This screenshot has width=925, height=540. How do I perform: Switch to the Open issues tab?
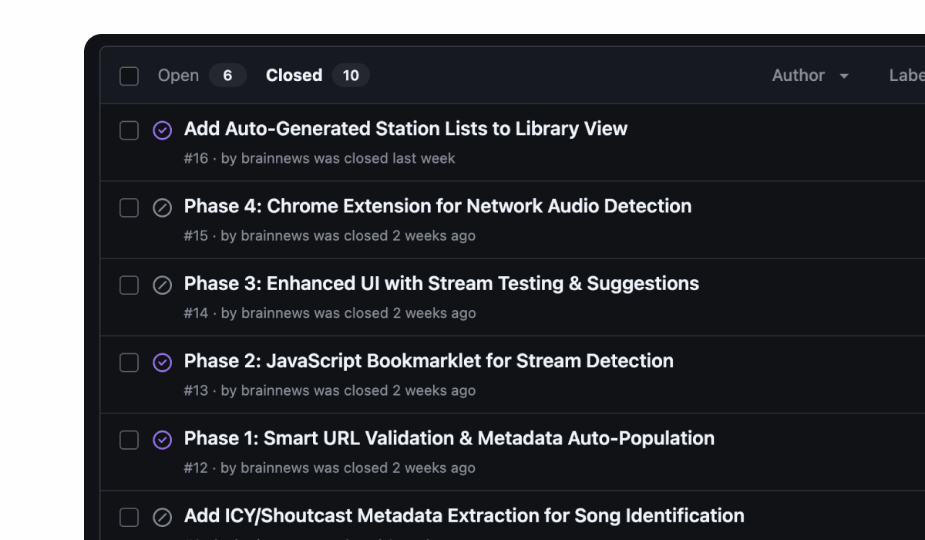(x=178, y=76)
